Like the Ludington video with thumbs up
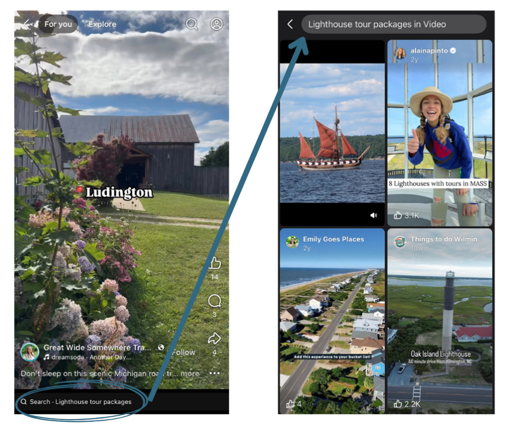 tap(215, 263)
